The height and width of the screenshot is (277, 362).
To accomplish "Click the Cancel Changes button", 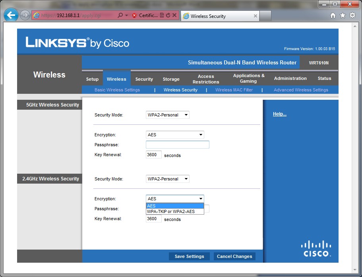I will click(234, 256).
